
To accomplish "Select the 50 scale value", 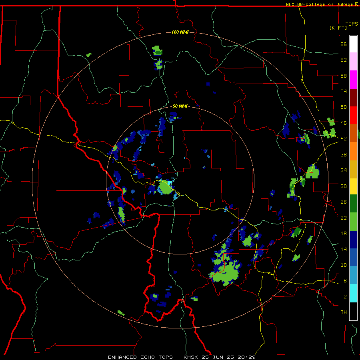I will pyautogui.click(x=344, y=107).
